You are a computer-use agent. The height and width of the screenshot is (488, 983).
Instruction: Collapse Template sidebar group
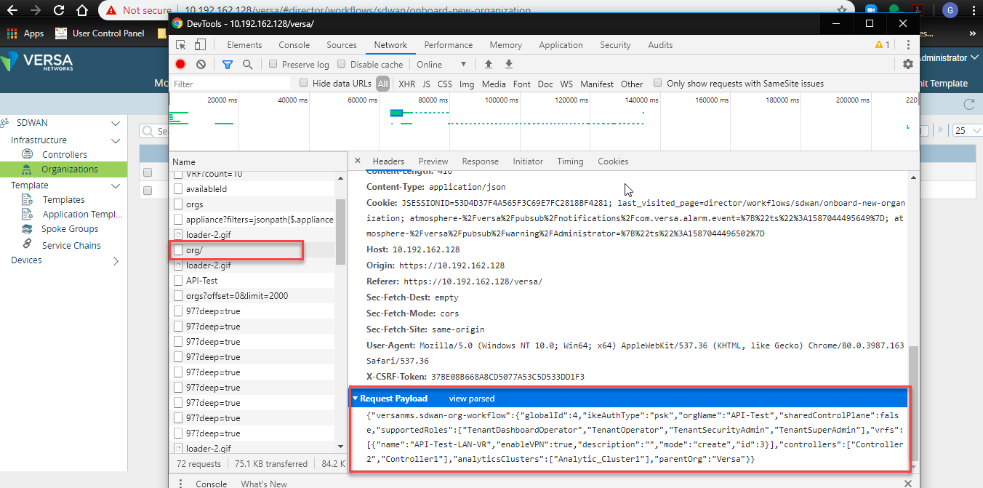click(115, 185)
